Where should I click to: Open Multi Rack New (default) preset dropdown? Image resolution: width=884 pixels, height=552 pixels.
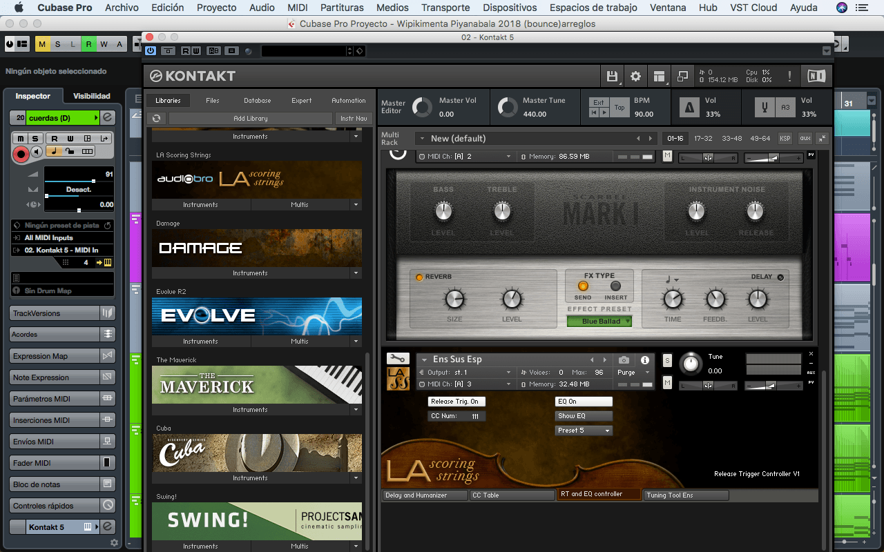(536, 139)
